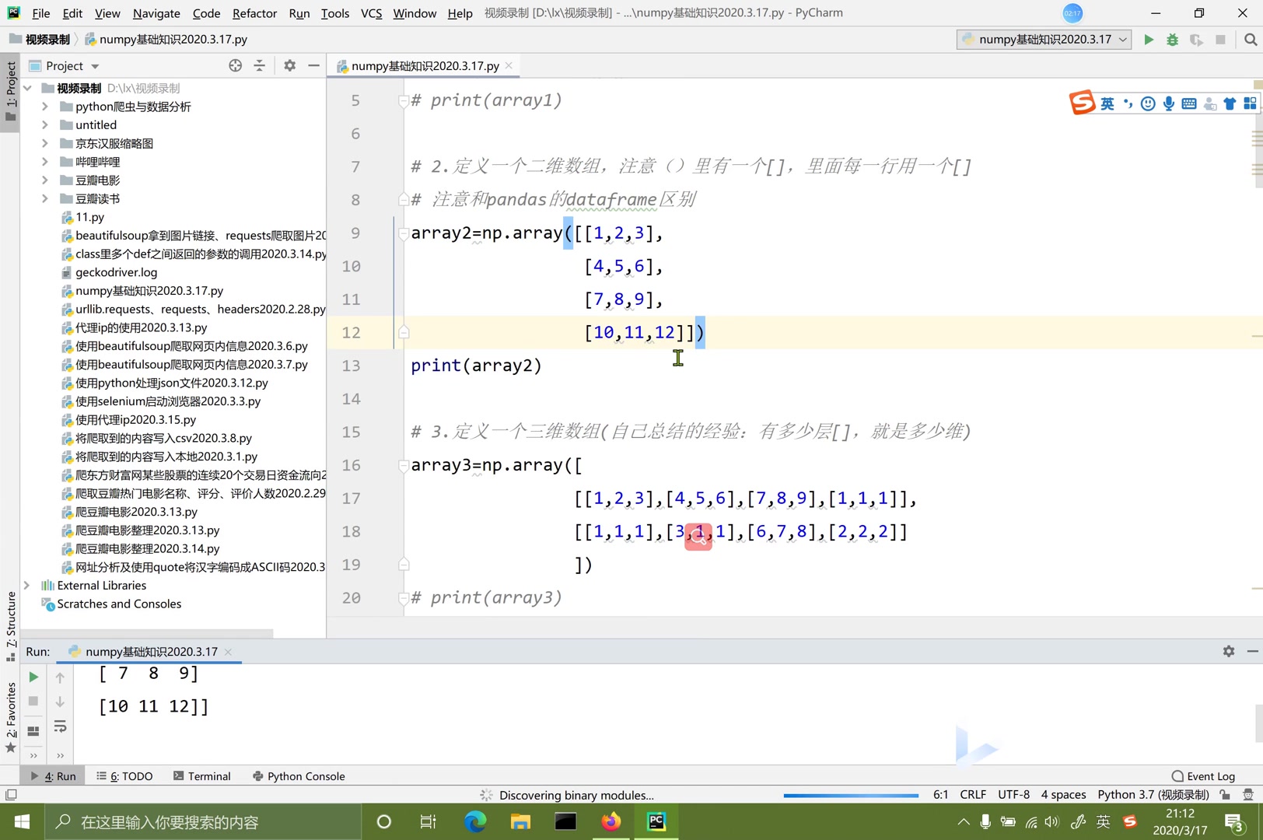The height and width of the screenshot is (840, 1263).
Task: Open geckodriver.log in project tree
Action: point(116,272)
